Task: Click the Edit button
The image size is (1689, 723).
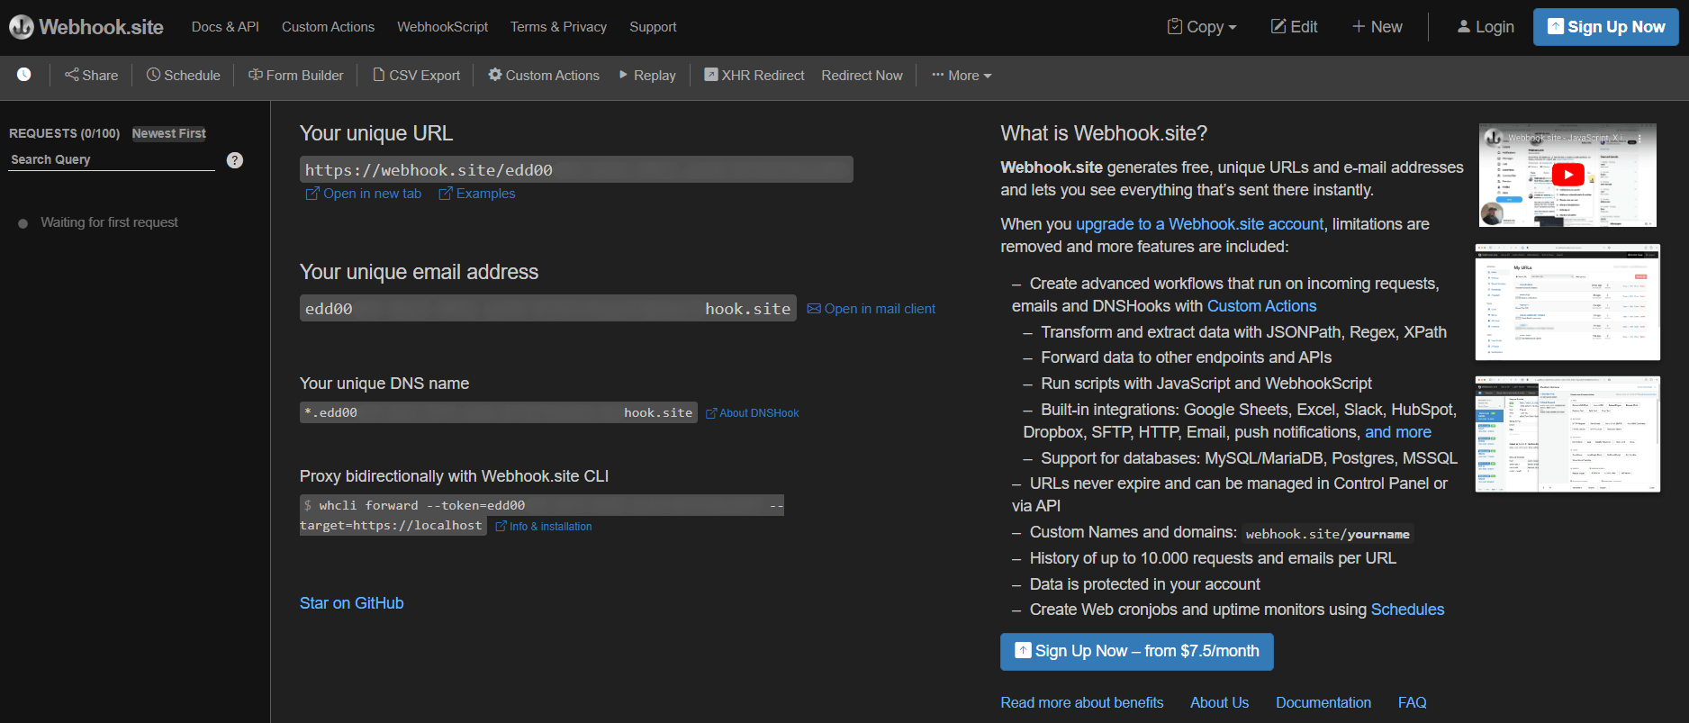Action: [x=1294, y=27]
